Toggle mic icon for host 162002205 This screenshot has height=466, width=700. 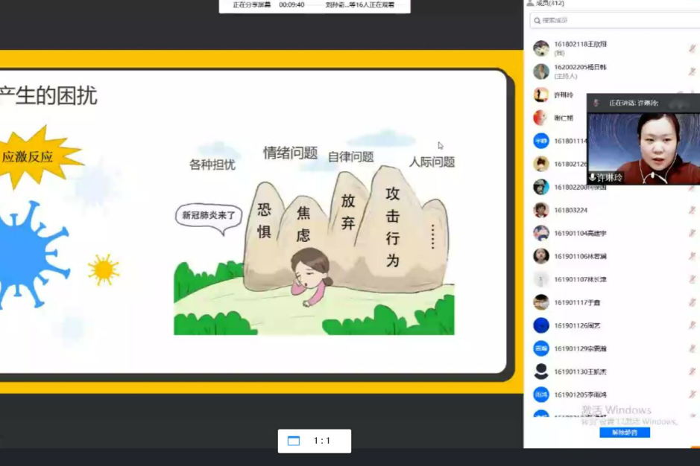pos(692,71)
